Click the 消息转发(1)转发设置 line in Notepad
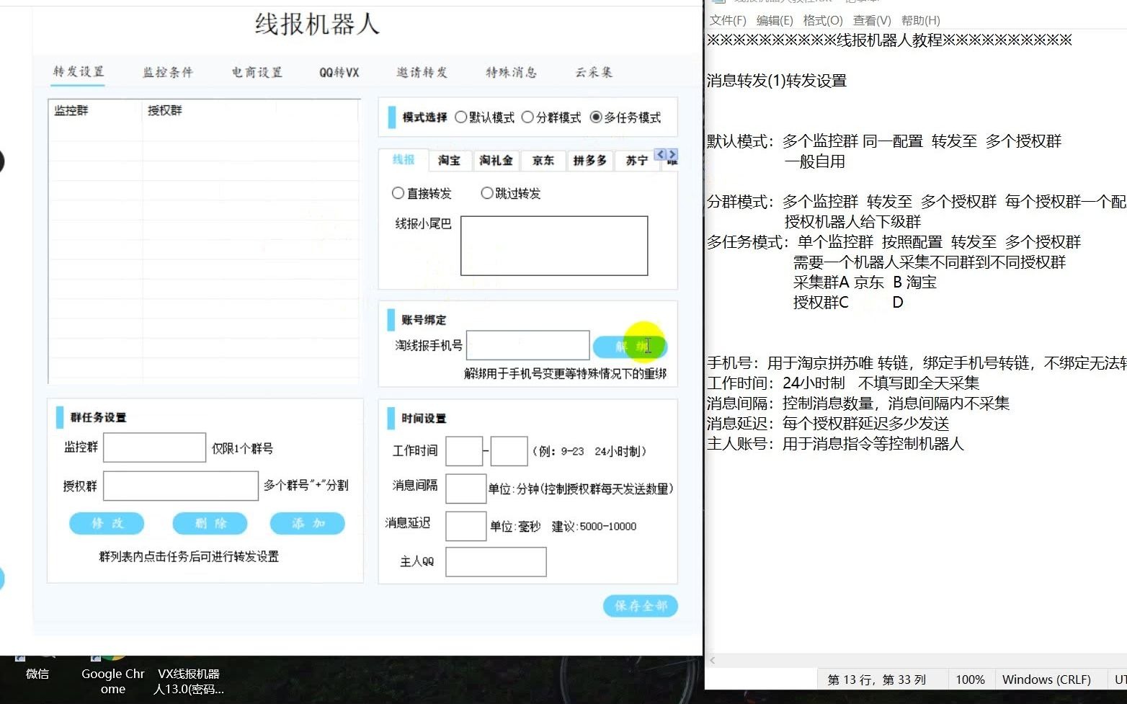The height and width of the screenshot is (704, 1127). tap(777, 81)
